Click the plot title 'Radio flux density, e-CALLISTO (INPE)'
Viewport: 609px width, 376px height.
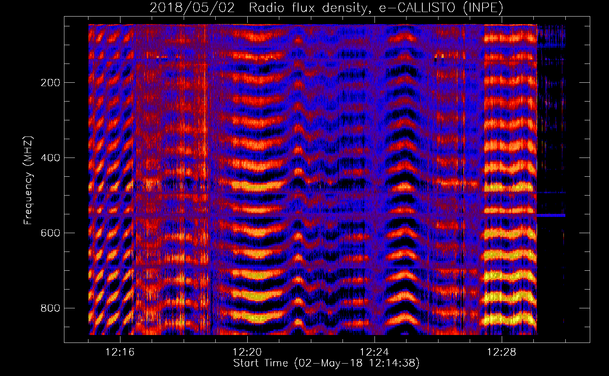(x=376, y=8)
